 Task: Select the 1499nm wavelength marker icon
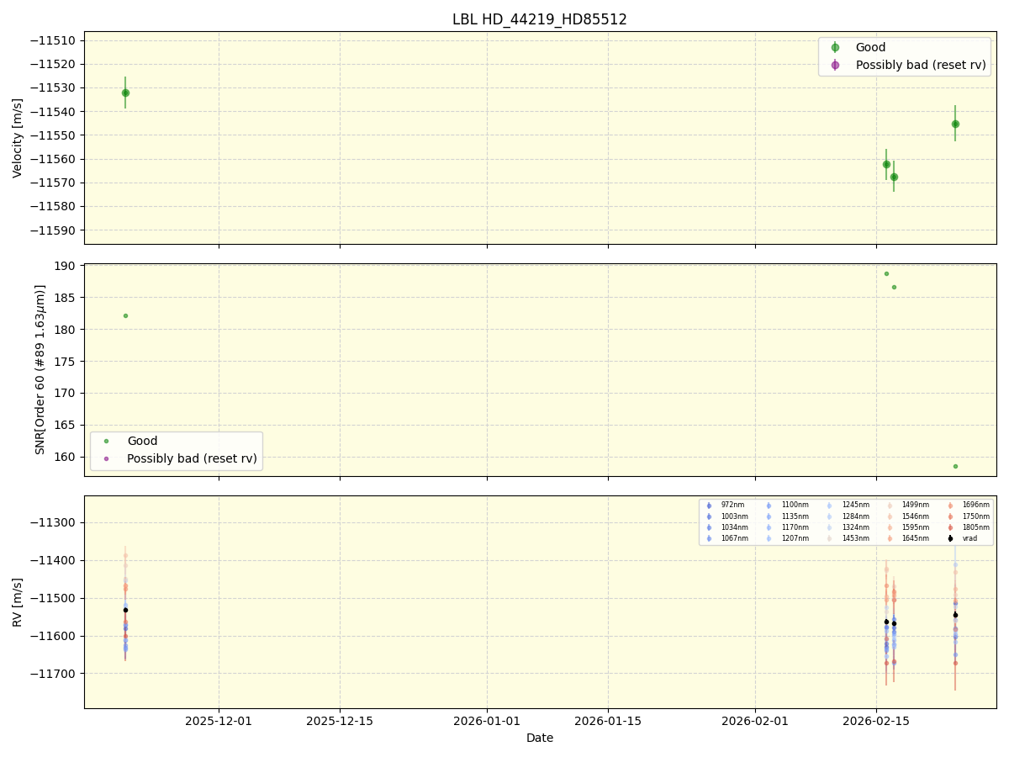(x=889, y=505)
